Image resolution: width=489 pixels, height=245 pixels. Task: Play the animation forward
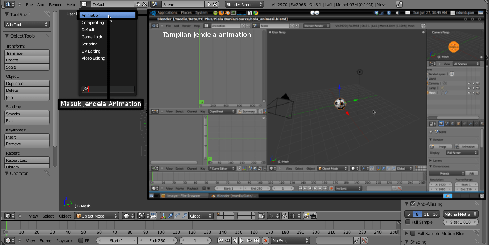point(242,241)
